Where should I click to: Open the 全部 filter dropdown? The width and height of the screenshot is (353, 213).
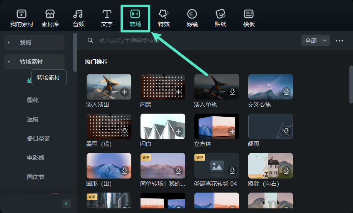(316, 40)
